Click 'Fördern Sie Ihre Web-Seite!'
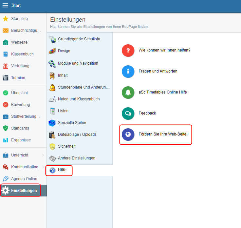The height and width of the screenshot is (228, 241). [x=163, y=134]
